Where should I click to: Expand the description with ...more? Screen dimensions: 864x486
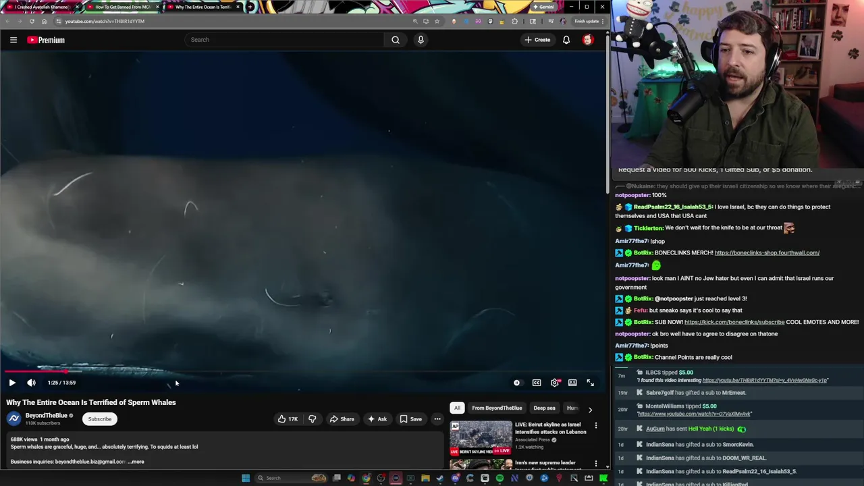tap(136, 462)
